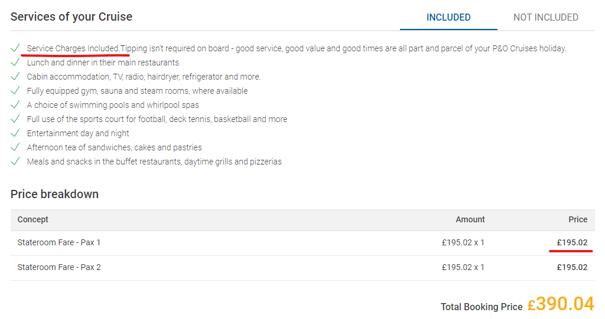
Task: Click the checkmark next to Afternoon tea line
Action: click(15, 147)
